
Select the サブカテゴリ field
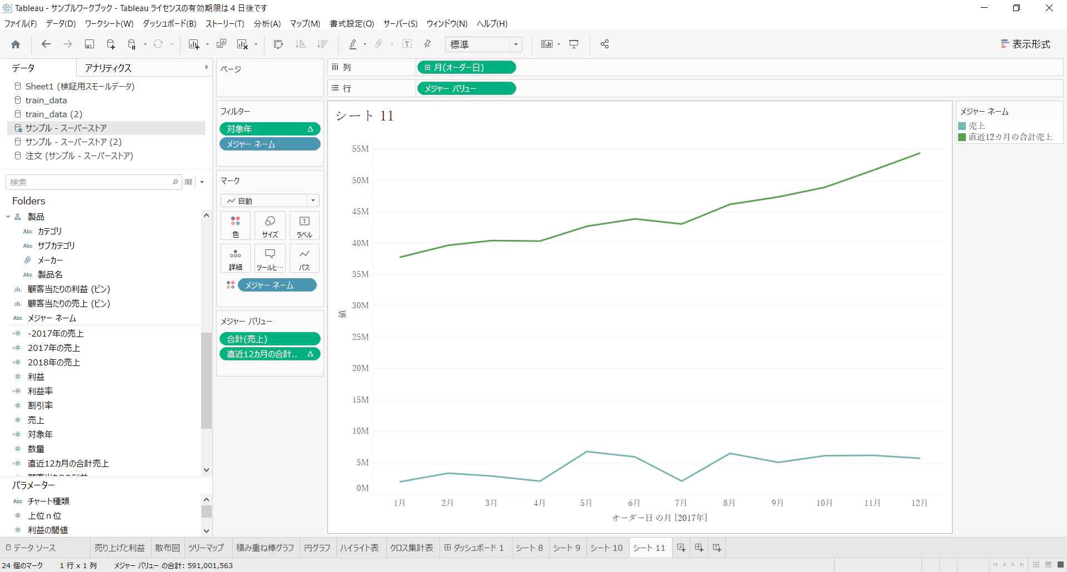[x=56, y=245]
